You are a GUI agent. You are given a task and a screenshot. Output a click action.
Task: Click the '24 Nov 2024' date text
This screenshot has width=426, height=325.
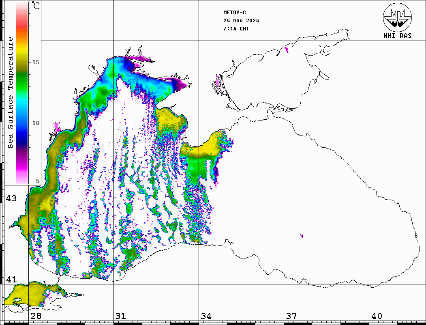point(241,21)
